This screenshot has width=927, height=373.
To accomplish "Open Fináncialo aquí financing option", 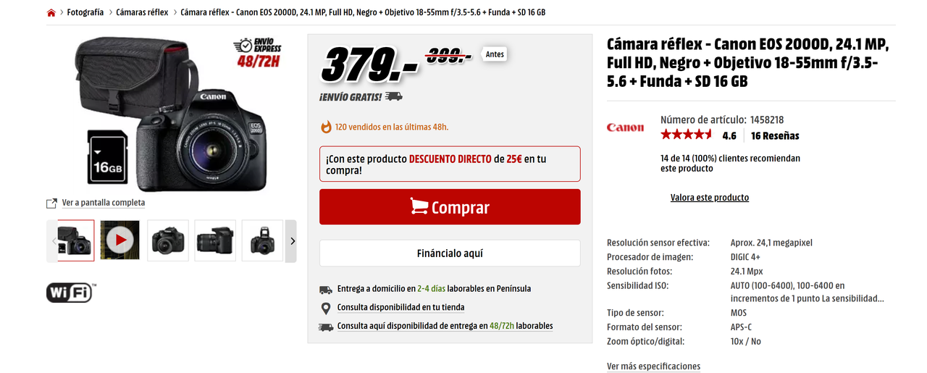I will click(450, 253).
